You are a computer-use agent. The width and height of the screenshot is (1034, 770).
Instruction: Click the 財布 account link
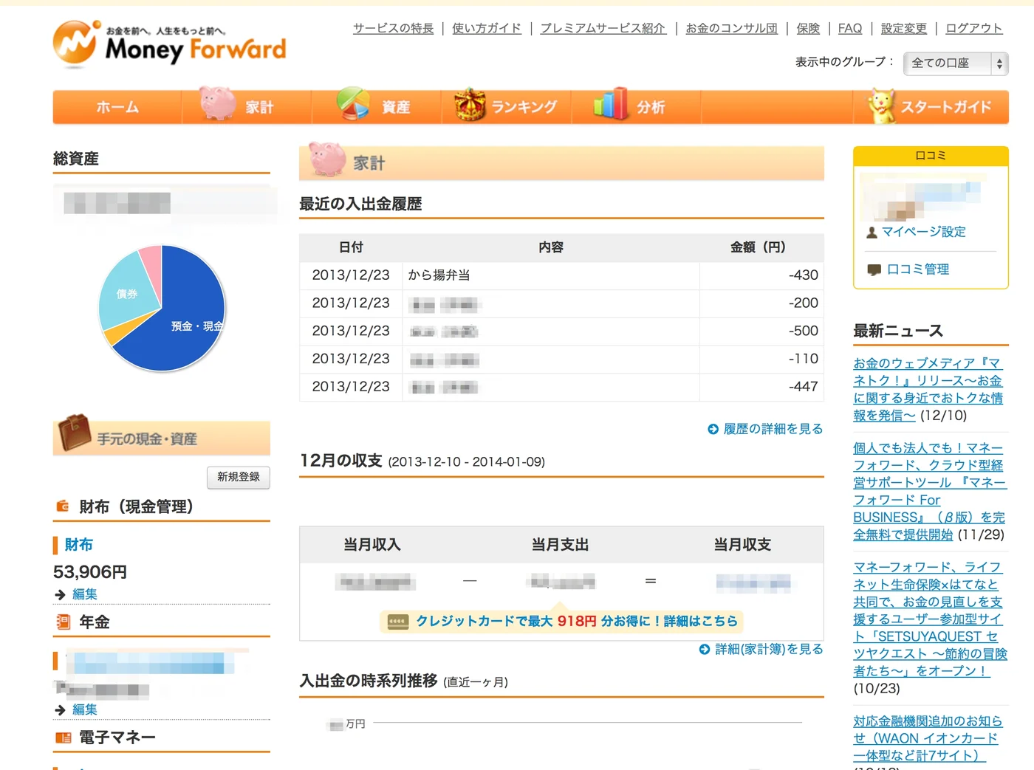coord(78,545)
